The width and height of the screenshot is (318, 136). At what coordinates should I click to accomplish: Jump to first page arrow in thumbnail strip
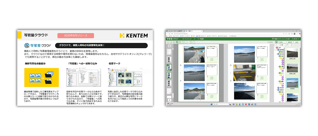[x=169, y=46]
